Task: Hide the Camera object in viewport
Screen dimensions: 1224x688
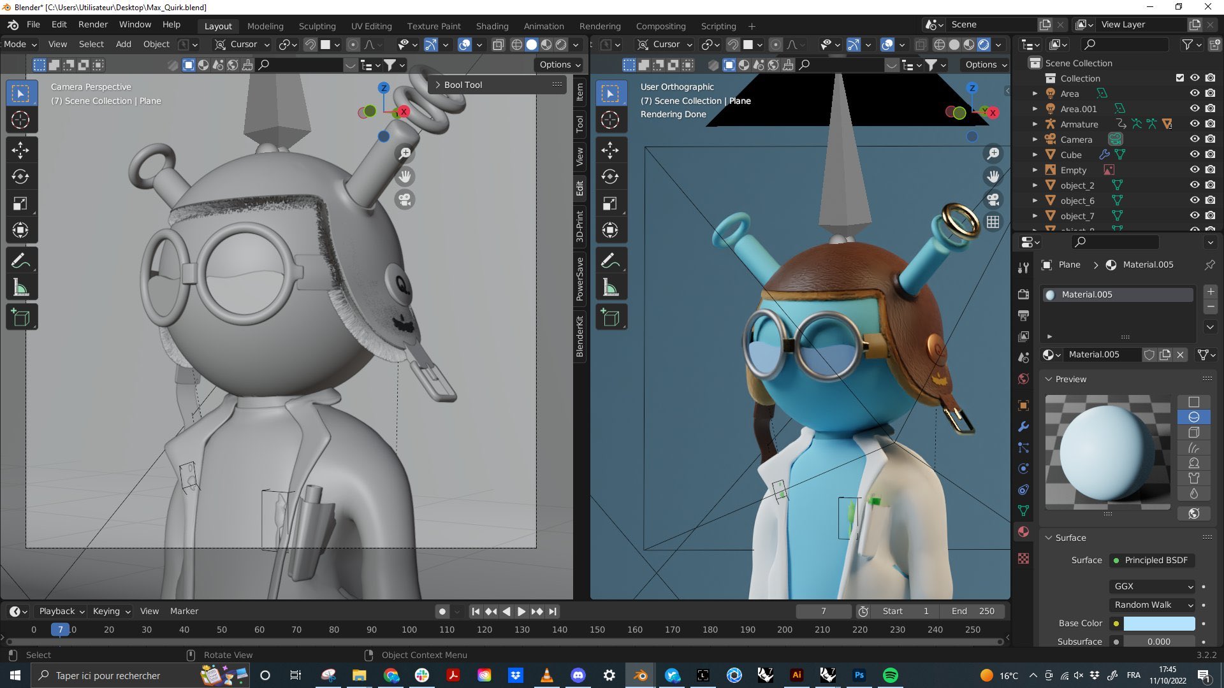Action: point(1195,140)
